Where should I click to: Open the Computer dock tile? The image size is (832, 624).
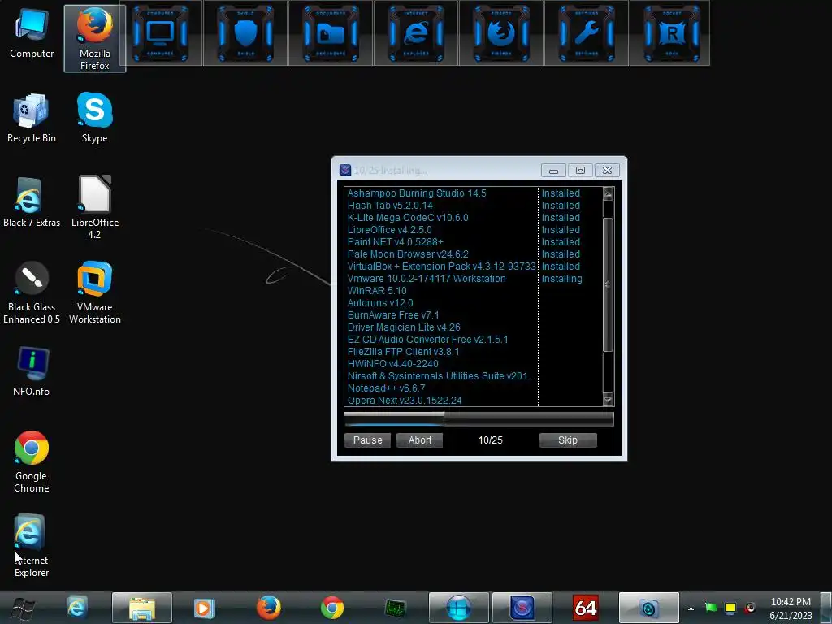pos(160,33)
